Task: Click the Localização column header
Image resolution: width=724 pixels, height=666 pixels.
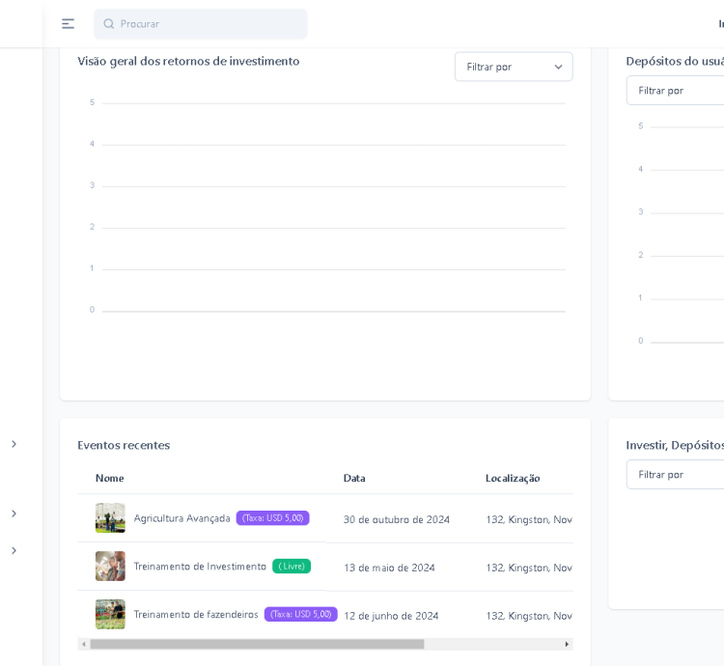Action: pyautogui.click(x=513, y=479)
